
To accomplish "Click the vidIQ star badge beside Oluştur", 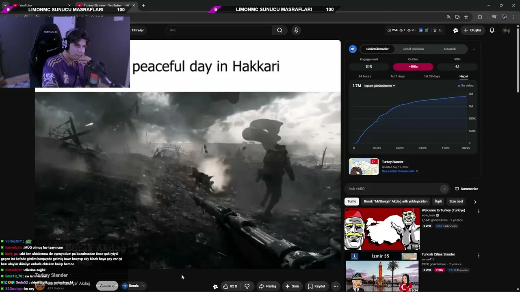I will pyautogui.click(x=456, y=30).
